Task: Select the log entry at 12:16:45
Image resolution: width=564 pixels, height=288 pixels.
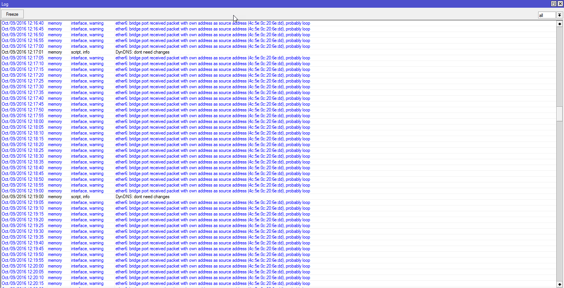Action: (x=279, y=29)
